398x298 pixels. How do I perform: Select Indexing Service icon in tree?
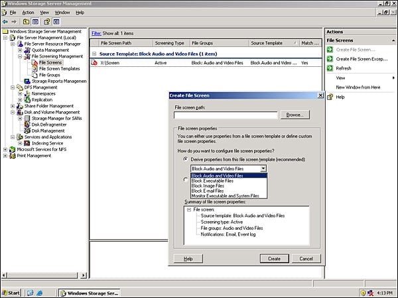(x=27, y=143)
